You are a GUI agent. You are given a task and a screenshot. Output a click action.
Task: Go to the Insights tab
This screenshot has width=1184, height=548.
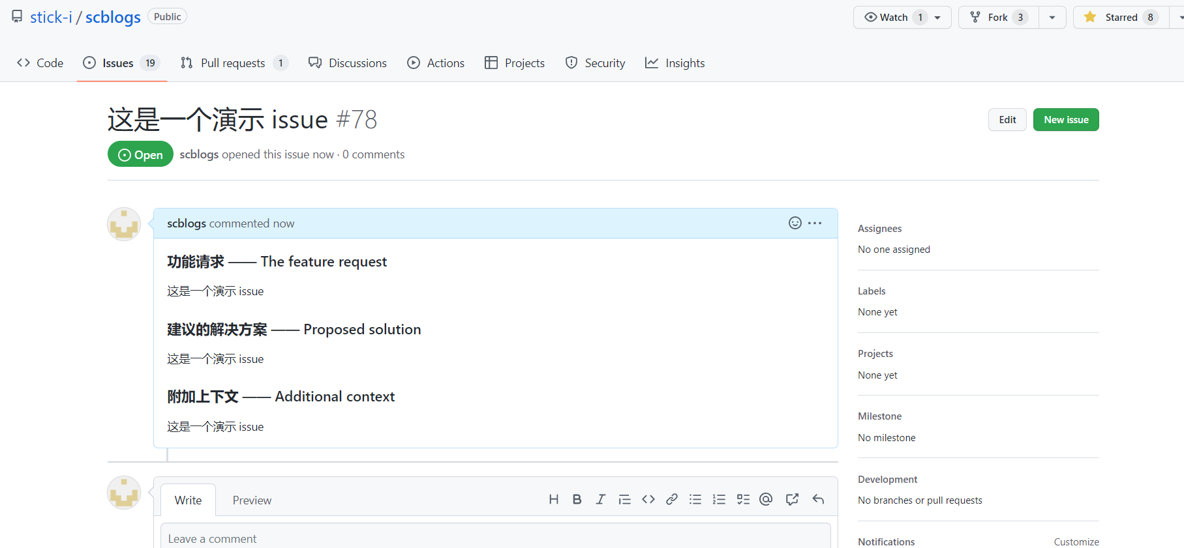pos(675,63)
